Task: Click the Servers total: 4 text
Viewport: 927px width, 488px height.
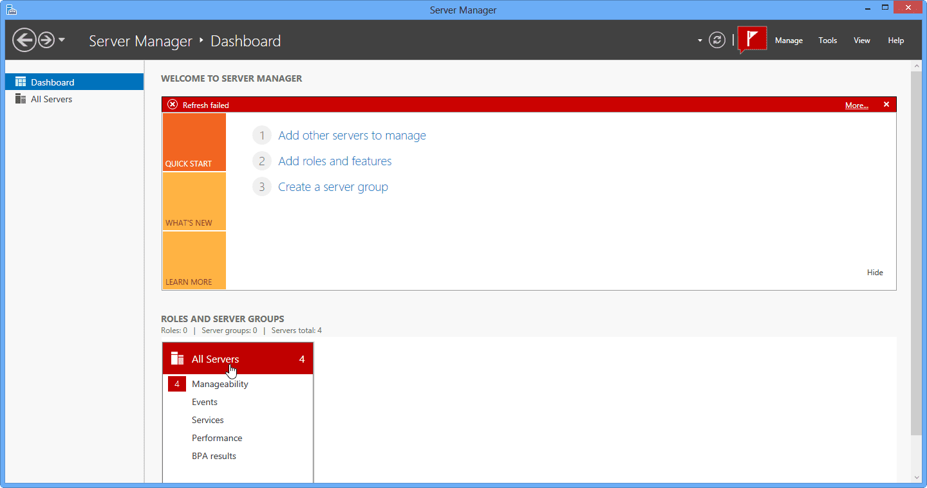Action: 297,330
